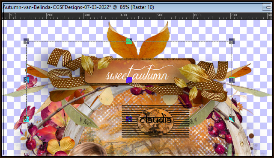Click the 400 mark on the ruler
Viewport: 274px width, 158px height.
click(123, 15)
